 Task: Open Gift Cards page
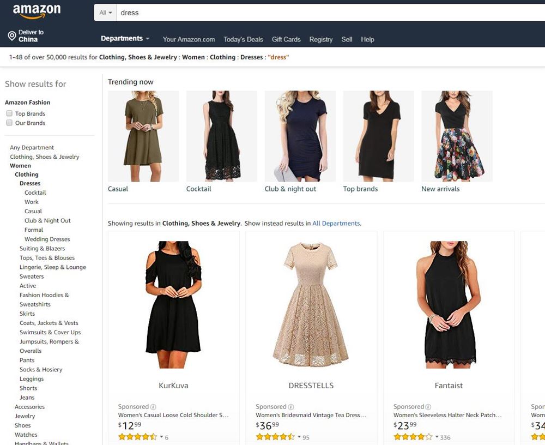(x=286, y=39)
